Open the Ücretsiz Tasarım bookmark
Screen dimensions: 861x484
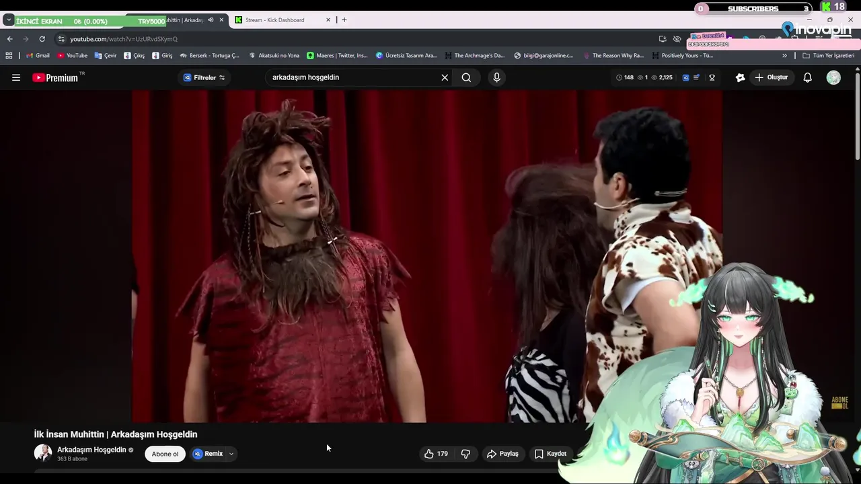tap(406, 56)
